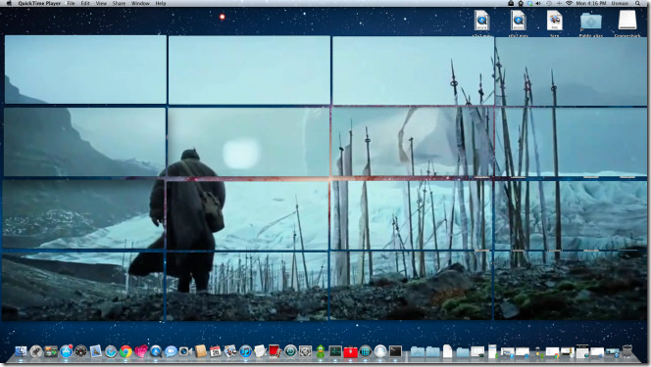
Task: Open Photo Booth red curtain icon
Action: tap(275, 351)
